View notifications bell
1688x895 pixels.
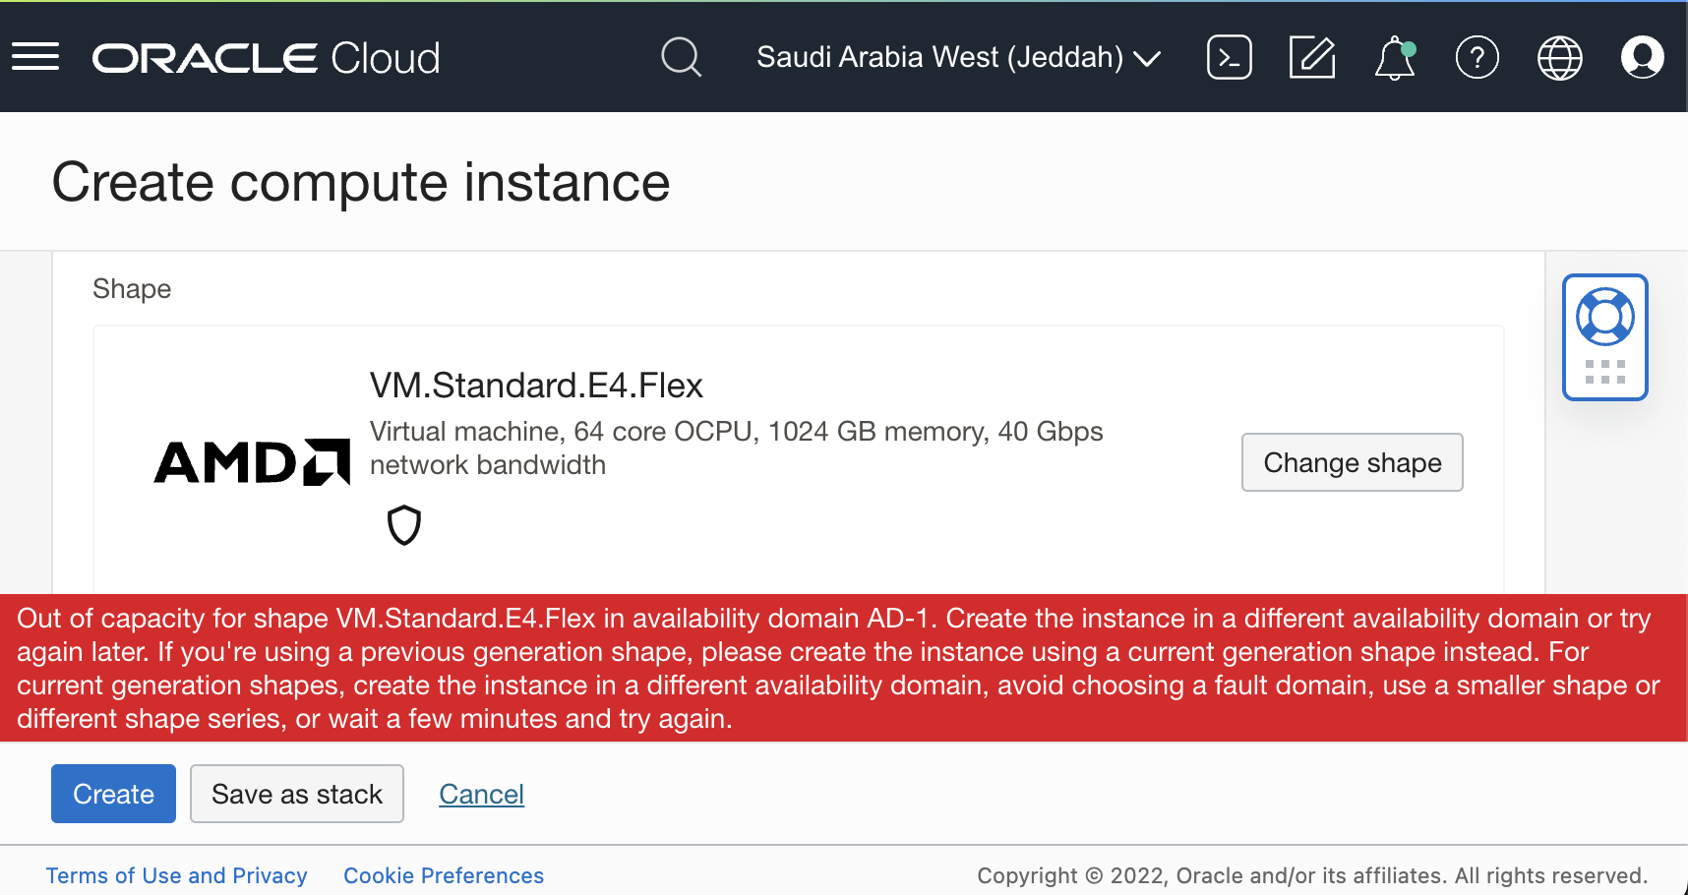1395,57
